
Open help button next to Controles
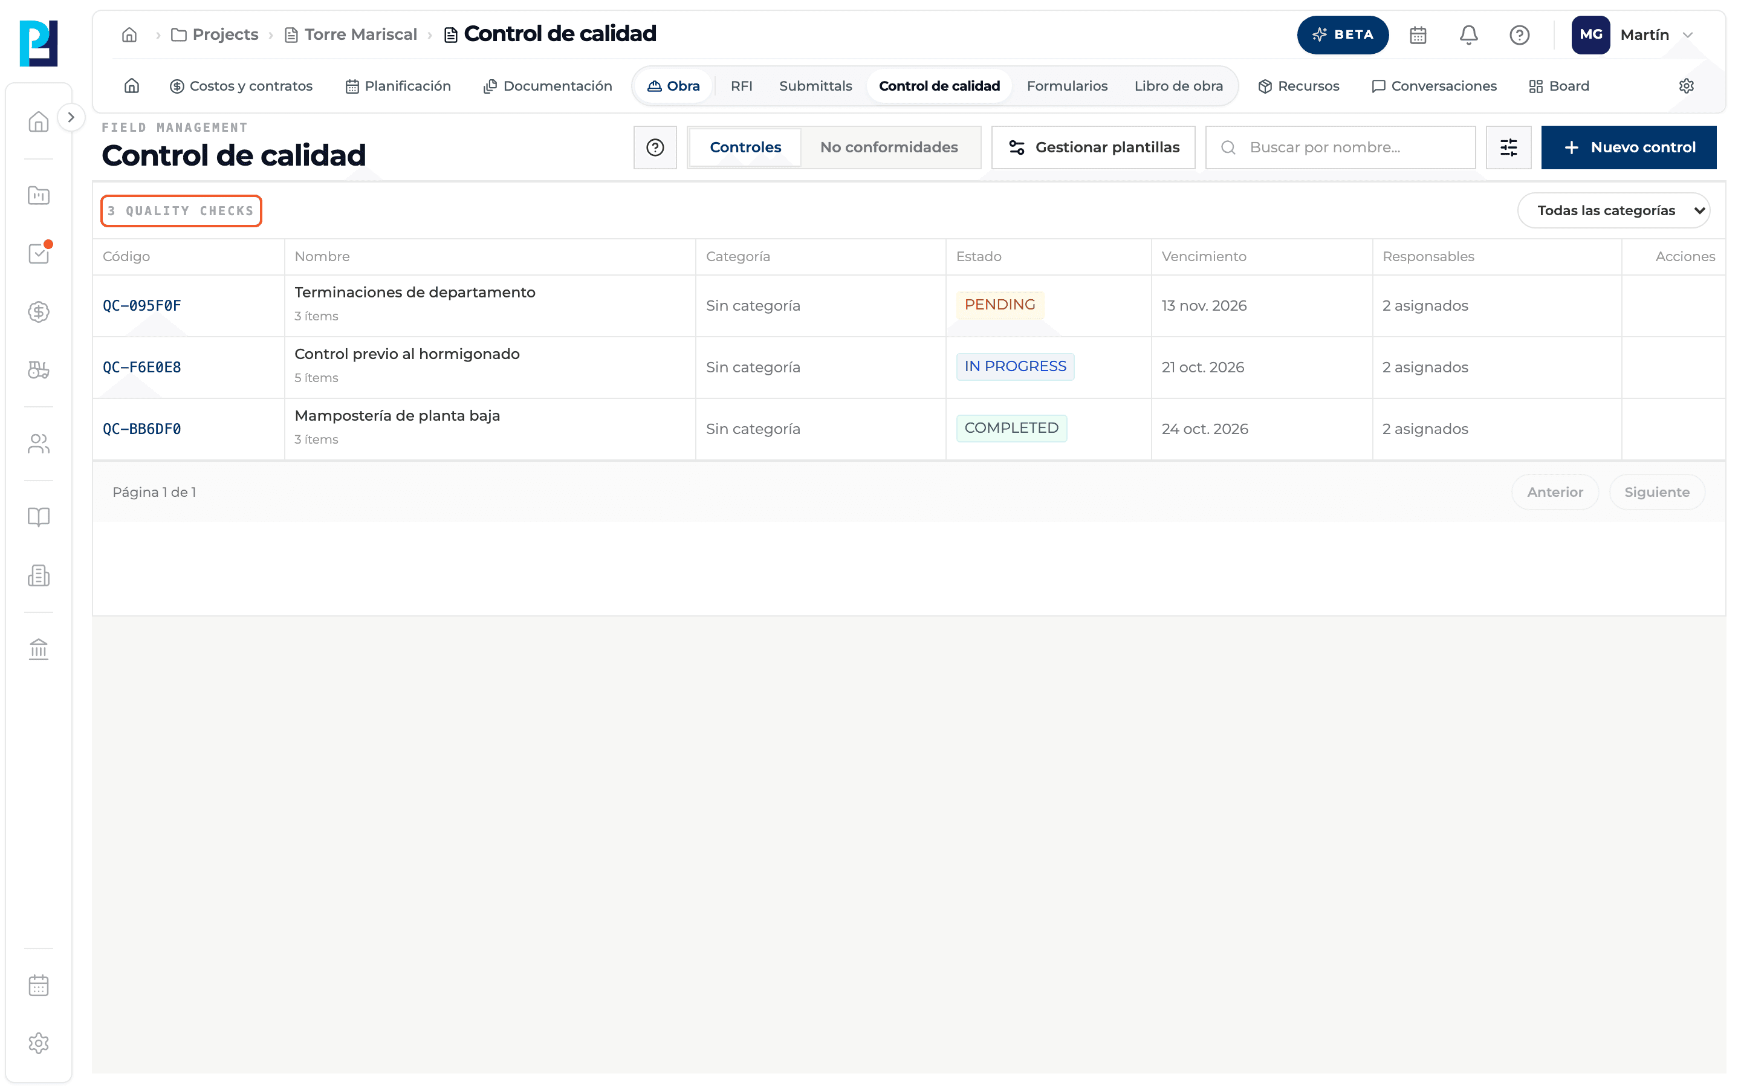point(655,147)
